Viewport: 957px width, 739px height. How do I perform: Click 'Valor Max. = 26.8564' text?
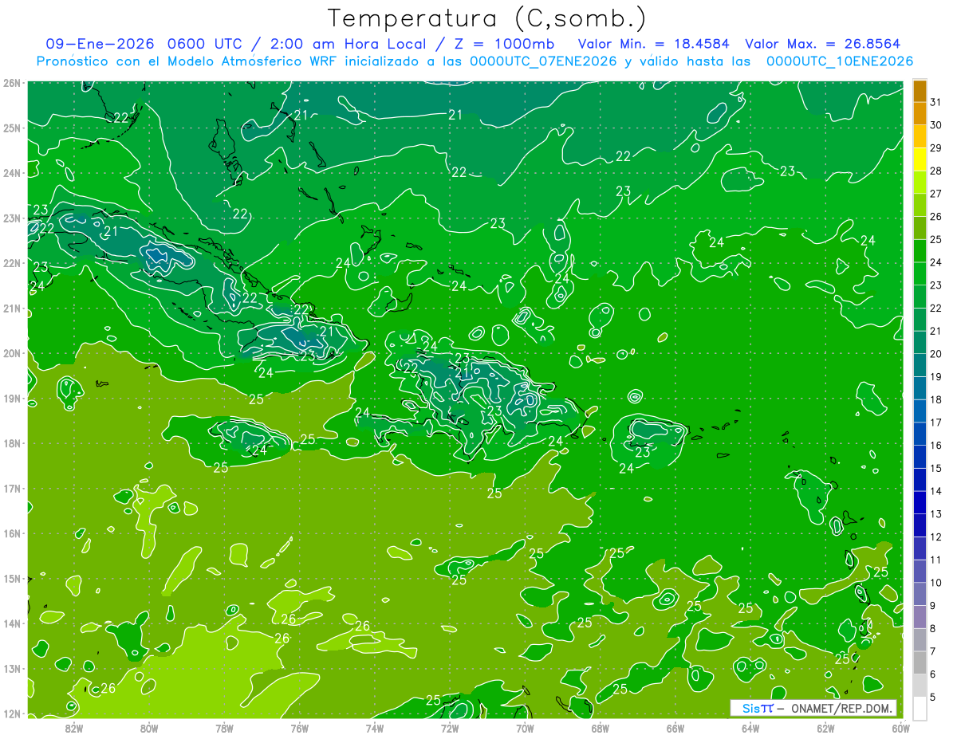tap(822, 44)
